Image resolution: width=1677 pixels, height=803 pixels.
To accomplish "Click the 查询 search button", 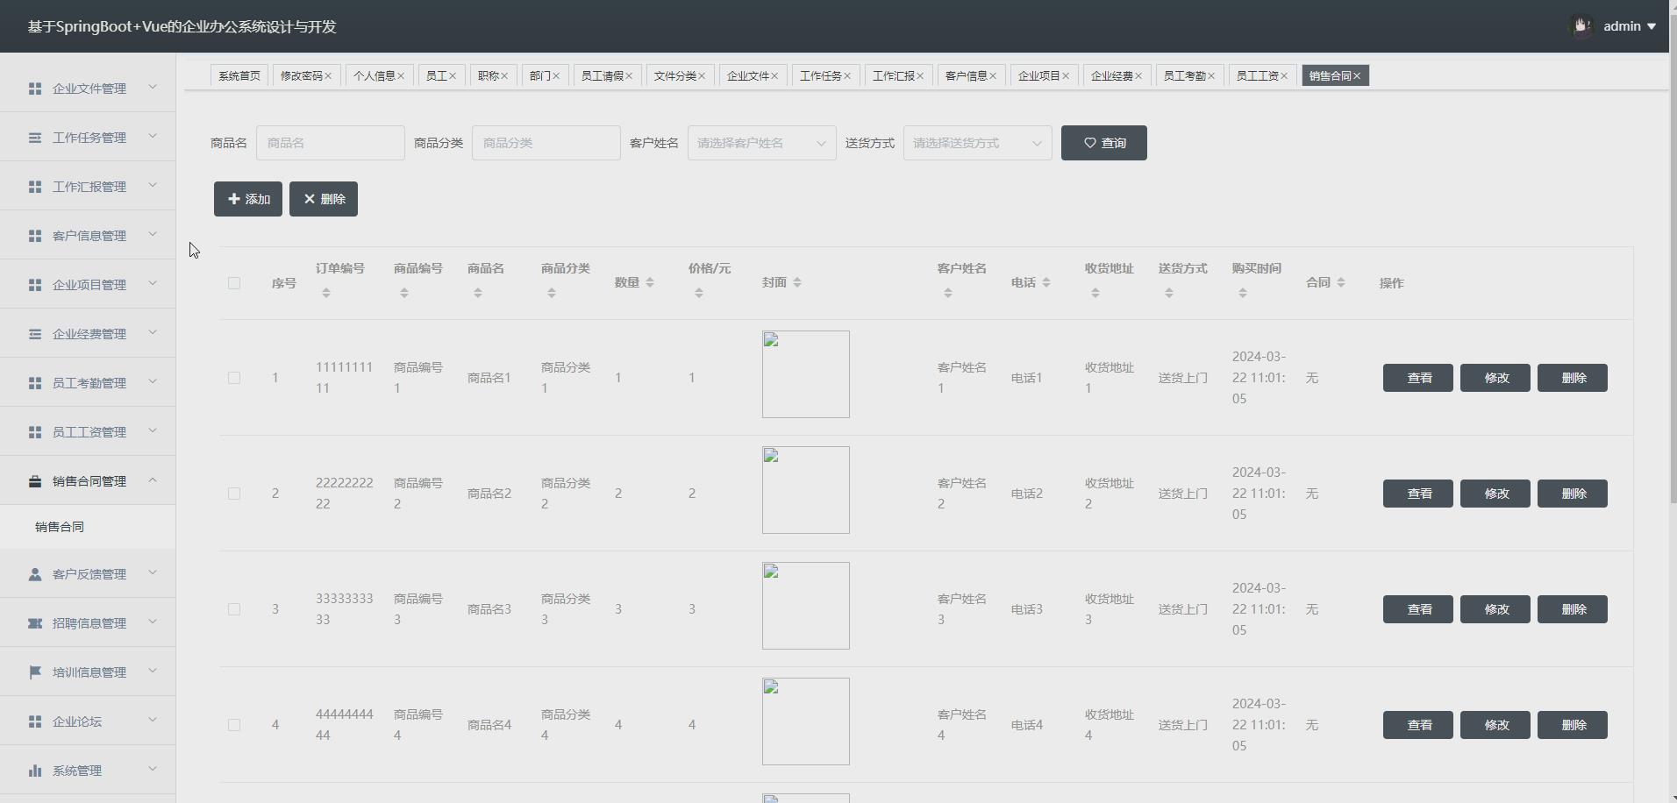I will click(x=1103, y=142).
